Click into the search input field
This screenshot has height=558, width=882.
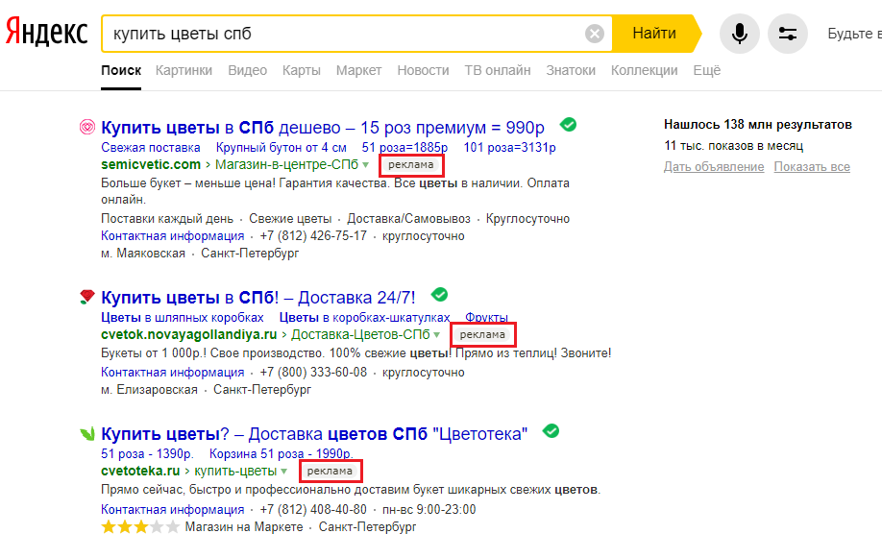click(x=346, y=34)
